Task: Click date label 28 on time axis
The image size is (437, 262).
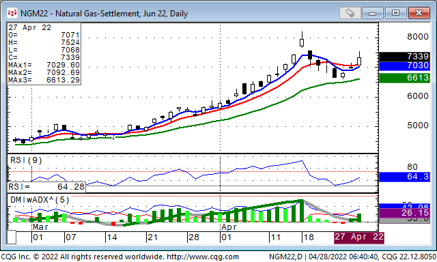Action: coord(194,237)
